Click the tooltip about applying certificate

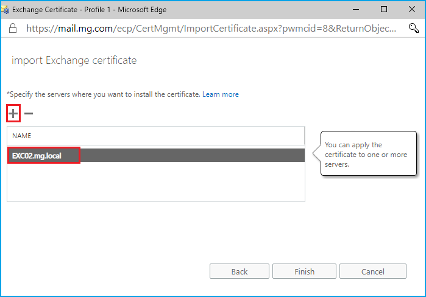click(368, 155)
